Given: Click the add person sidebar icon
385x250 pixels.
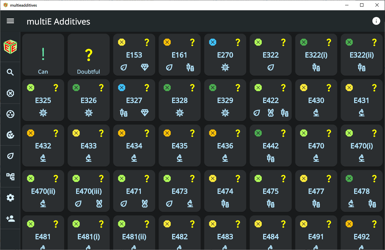Looking at the screenshot, I should [10, 219].
